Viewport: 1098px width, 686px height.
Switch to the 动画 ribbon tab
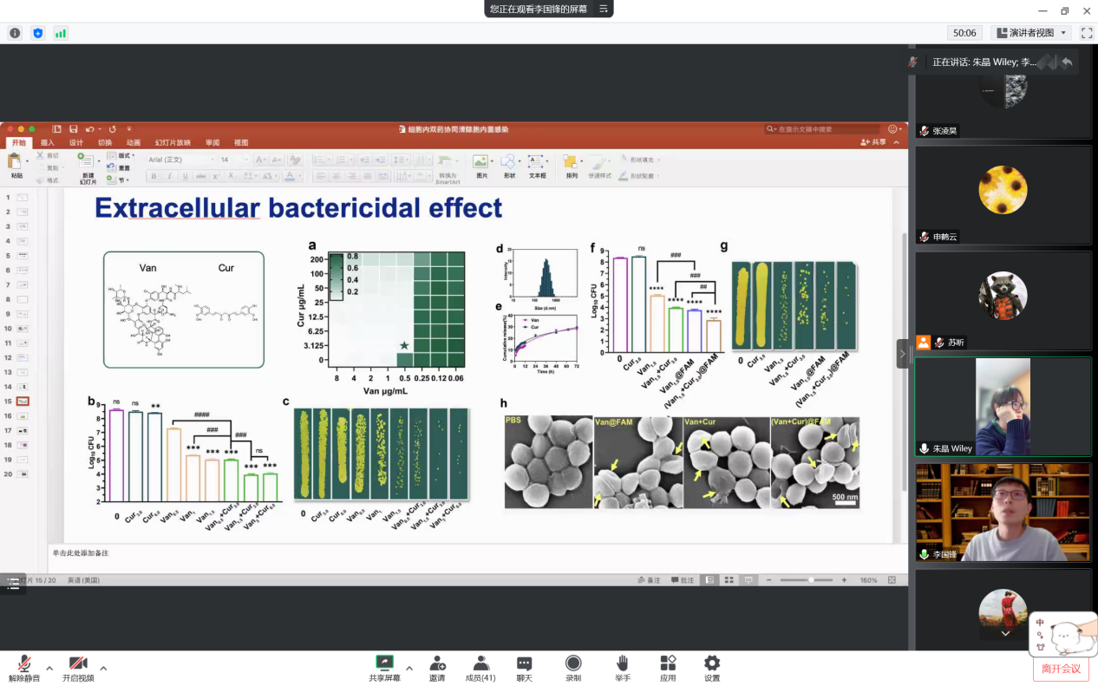pyautogui.click(x=133, y=142)
